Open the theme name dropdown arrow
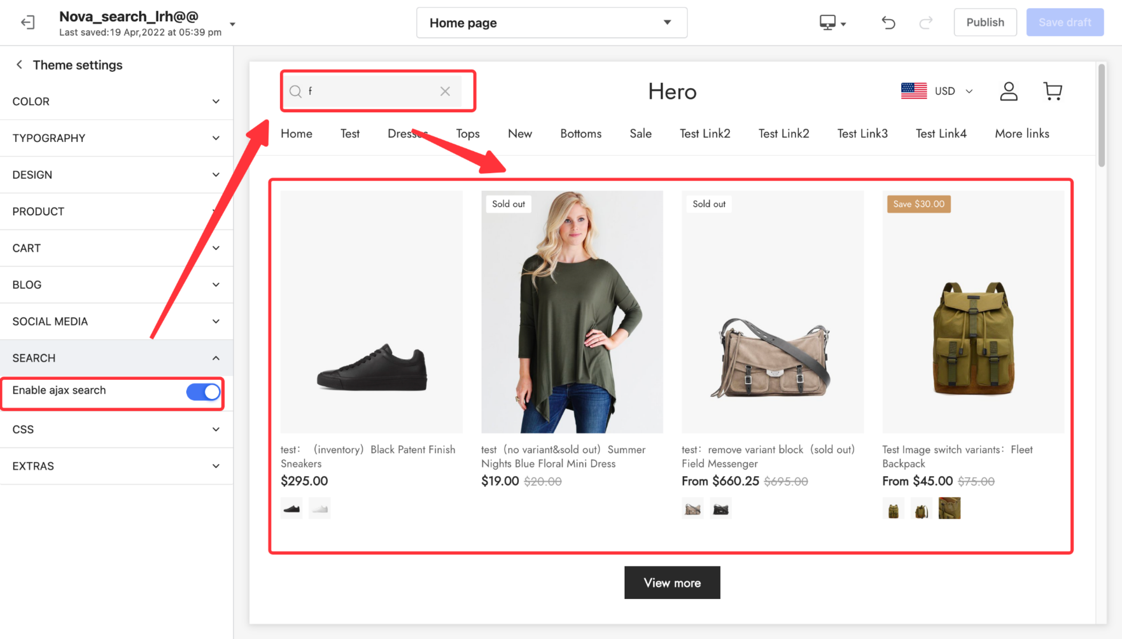 point(232,24)
